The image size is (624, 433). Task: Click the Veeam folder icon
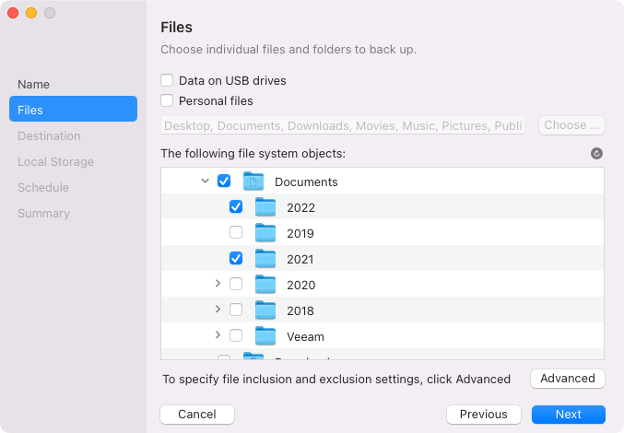[x=265, y=336]
